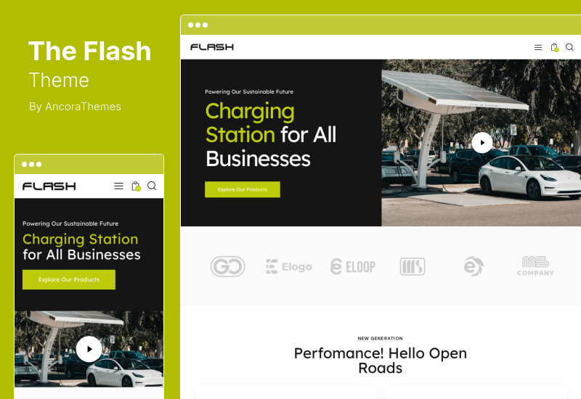Play the hero video in desktop preview

click(x=482, y=142)
